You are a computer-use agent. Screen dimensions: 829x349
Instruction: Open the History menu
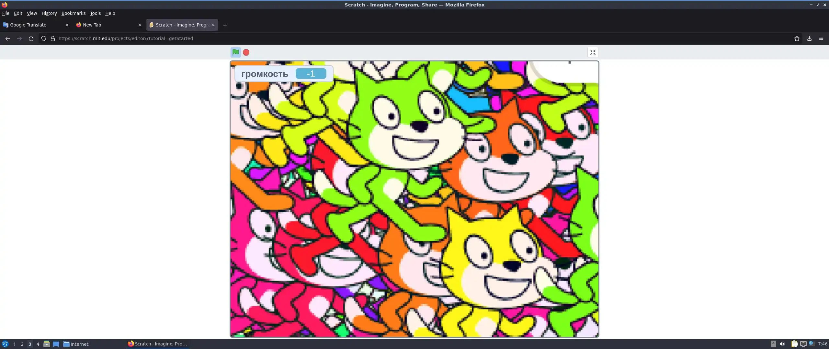click(x=49, y=13)
